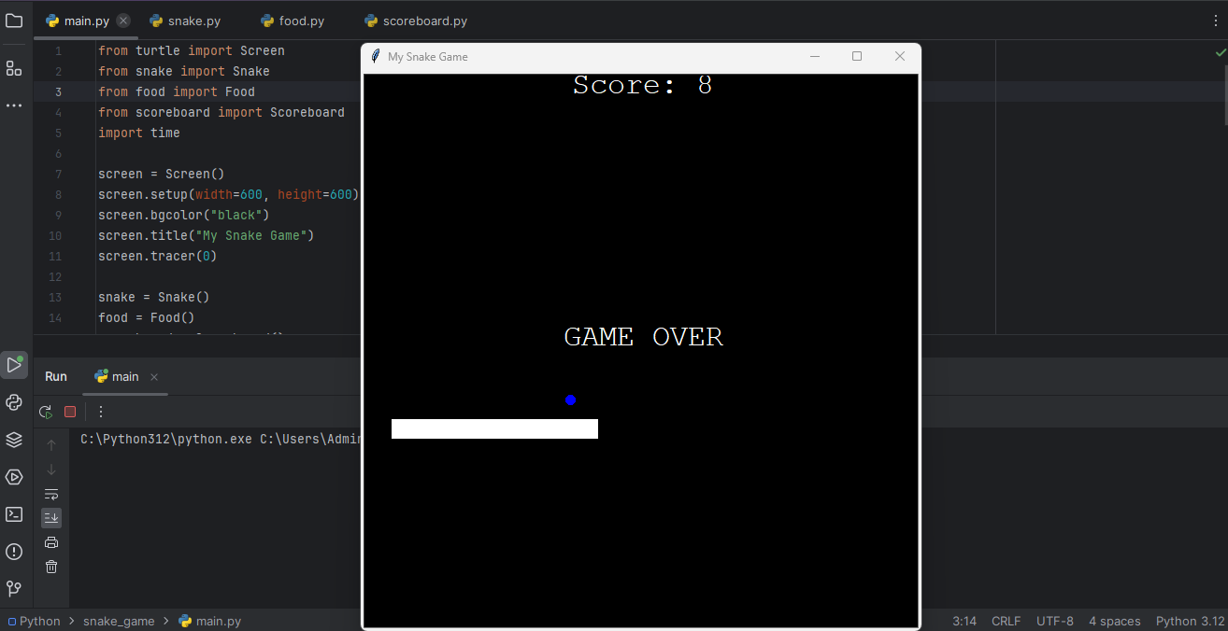
Task: Open the Python Console tool window
Action: point(14,402)
